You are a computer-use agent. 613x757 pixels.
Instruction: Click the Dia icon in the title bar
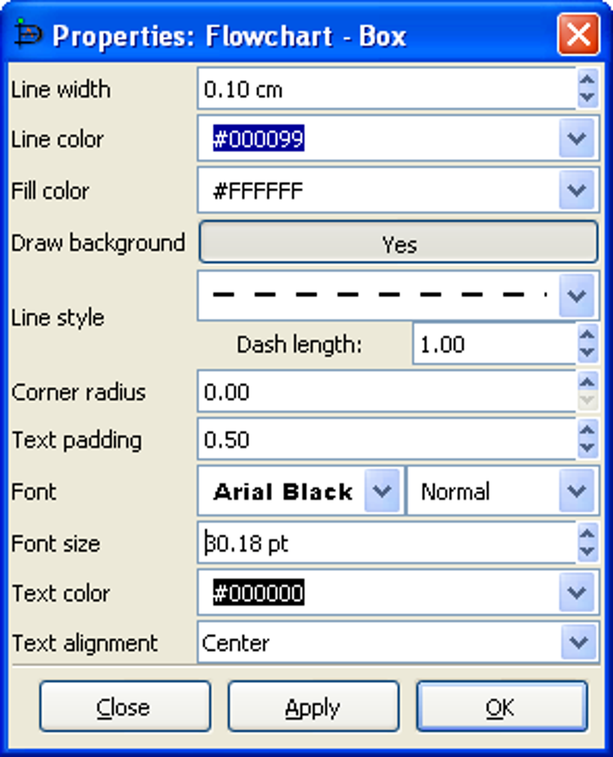coord(28,34)
